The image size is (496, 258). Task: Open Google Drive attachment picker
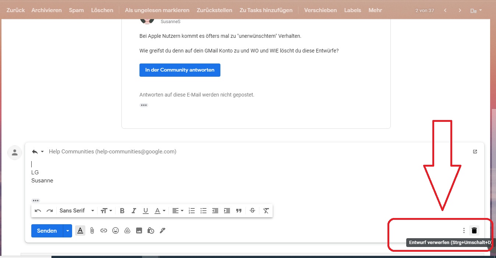(127, 230)
